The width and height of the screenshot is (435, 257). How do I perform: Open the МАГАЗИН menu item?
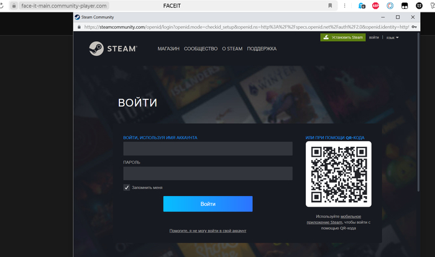[168, 49]
